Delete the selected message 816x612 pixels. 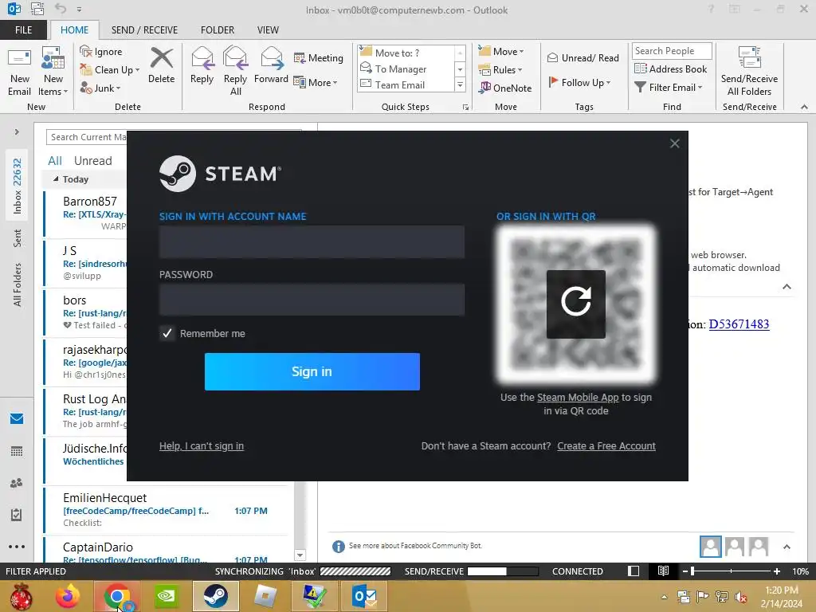coord(161,65)
